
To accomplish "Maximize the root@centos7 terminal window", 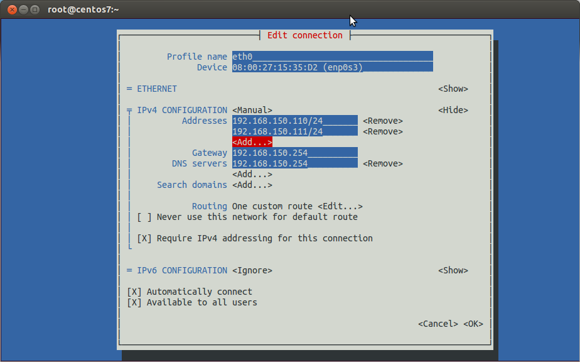I will (35, 9).
